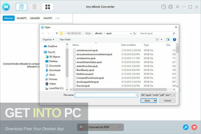Sort by Type column header
The width and height of the screenshot is (201, 134).
click(x=146, y=45)
